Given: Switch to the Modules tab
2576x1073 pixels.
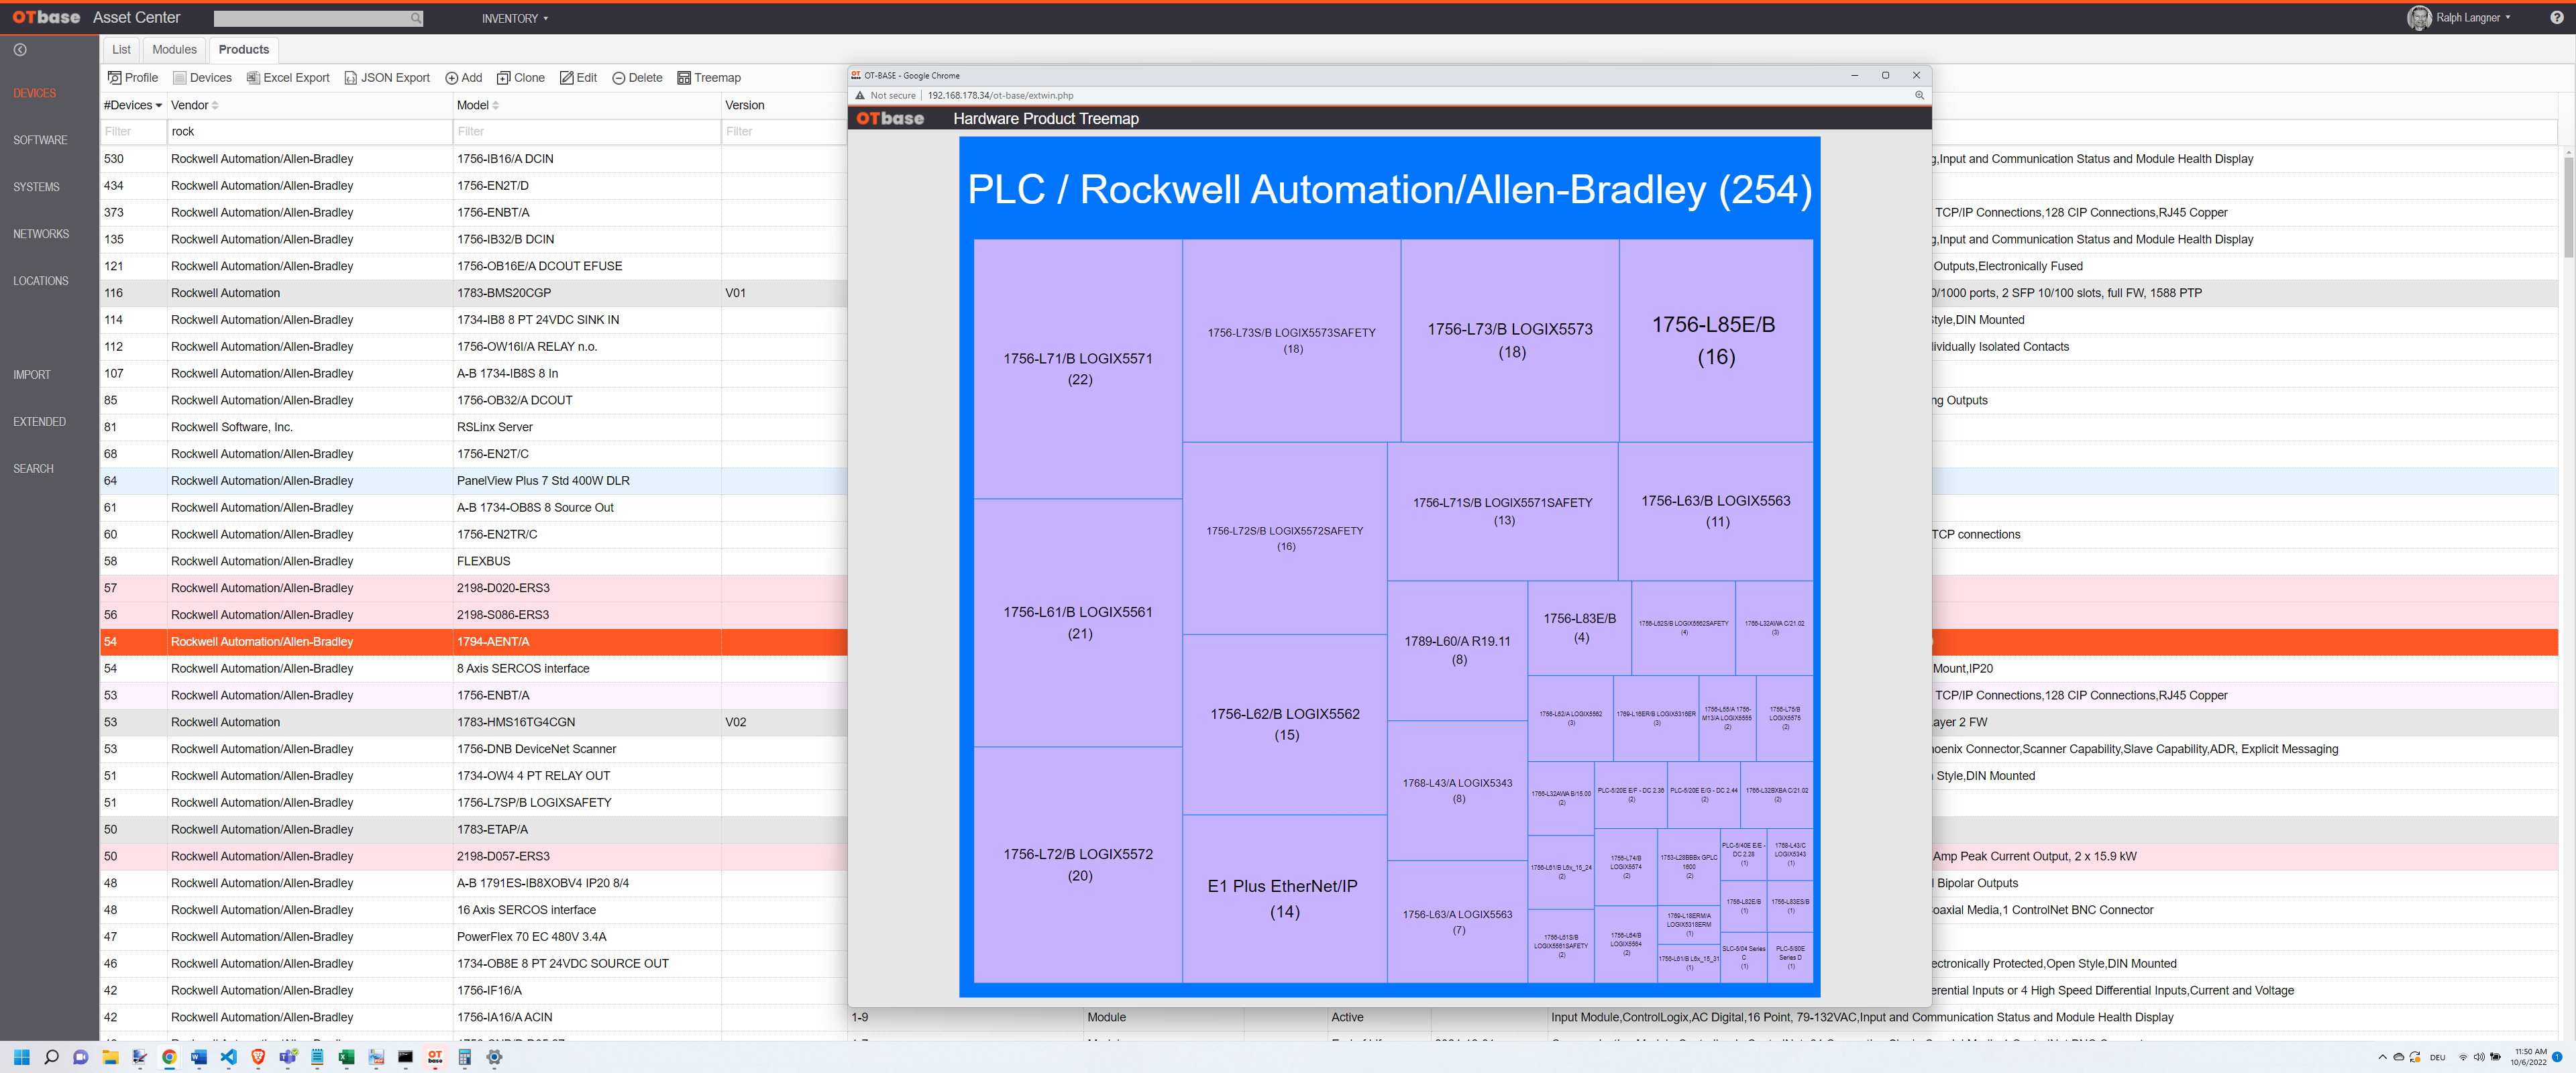Looking at the screenshot, I should coord(174,49).
